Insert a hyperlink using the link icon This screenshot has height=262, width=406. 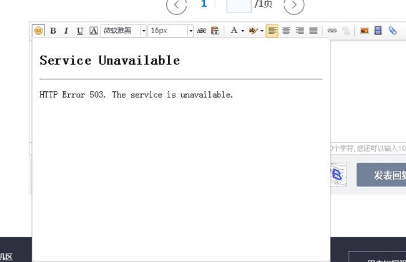(332, 31)
